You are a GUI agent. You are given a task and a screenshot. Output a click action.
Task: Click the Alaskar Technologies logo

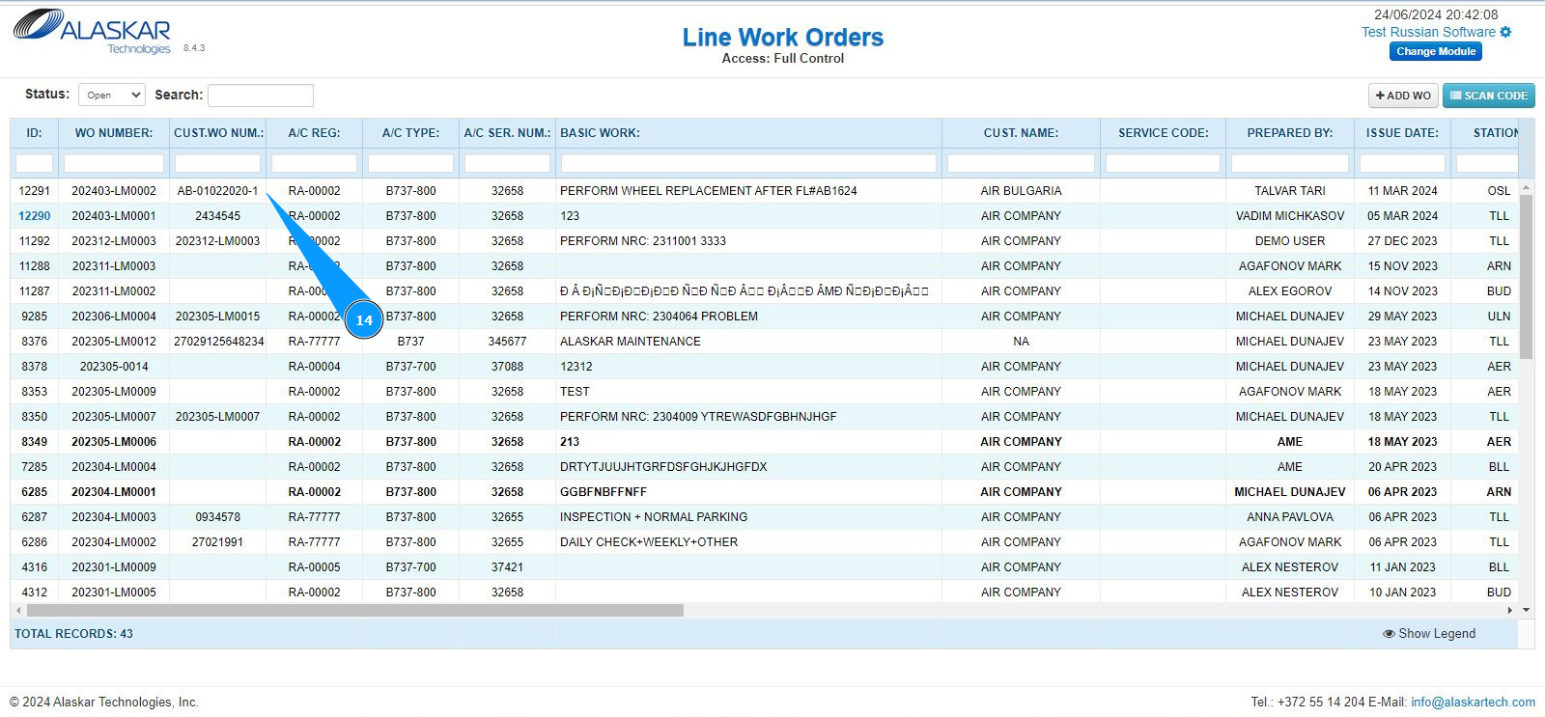93,32
